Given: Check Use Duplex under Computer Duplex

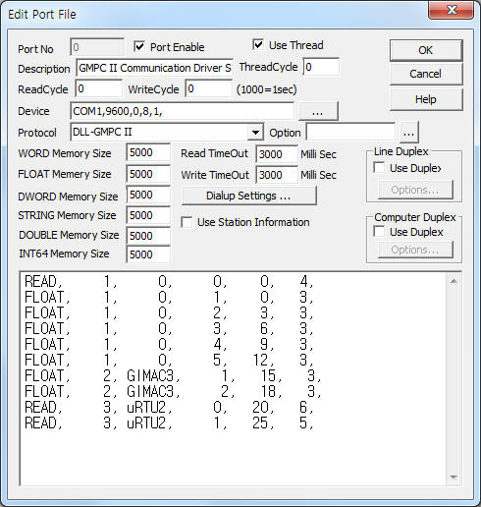Looking at the screenshot, I should click(x=379, y=232).
